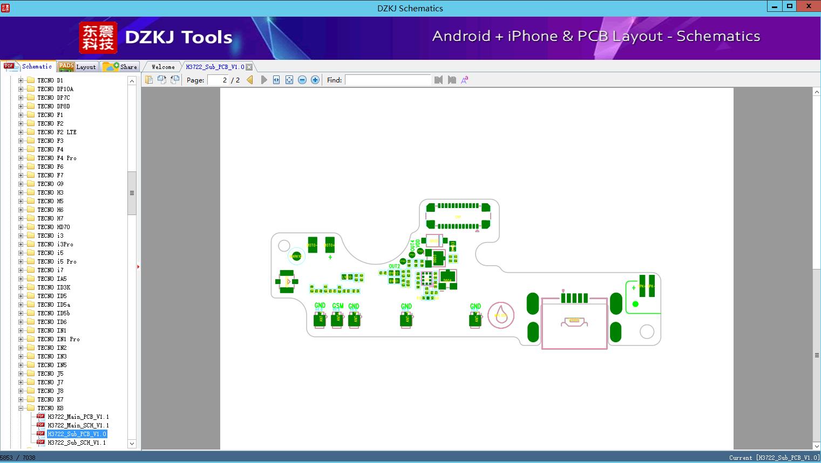Expand the TECNO IN5 tree node

click(21, 365)
